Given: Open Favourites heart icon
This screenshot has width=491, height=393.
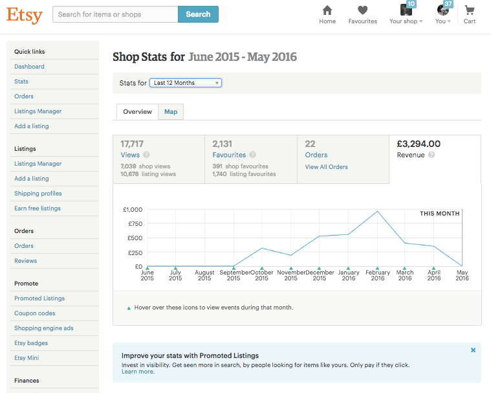Looking at the screenshot, I should [362, 10].
